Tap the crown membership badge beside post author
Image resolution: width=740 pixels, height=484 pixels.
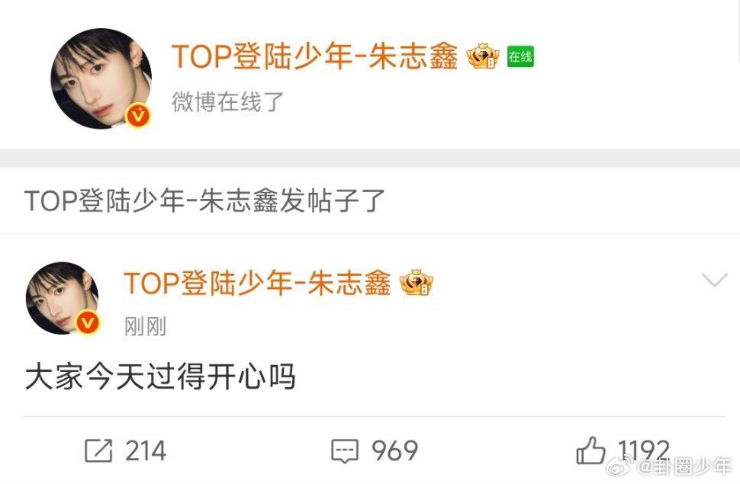point(417,283)
